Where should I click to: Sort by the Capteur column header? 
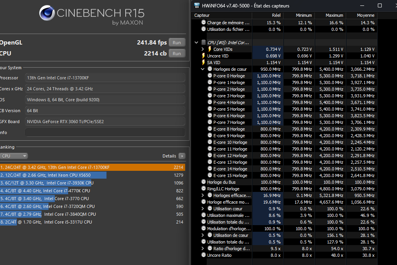(x=222, y=15)
